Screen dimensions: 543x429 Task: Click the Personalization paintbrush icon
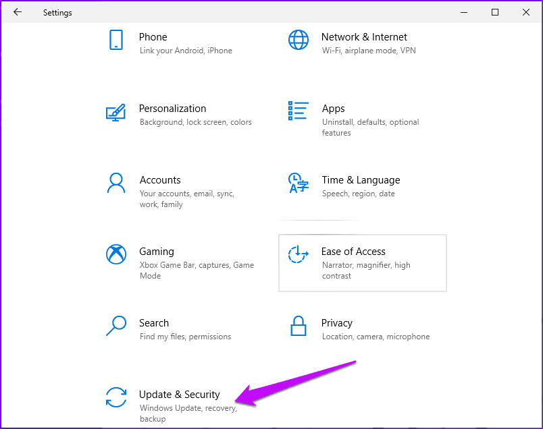[115, 113]
